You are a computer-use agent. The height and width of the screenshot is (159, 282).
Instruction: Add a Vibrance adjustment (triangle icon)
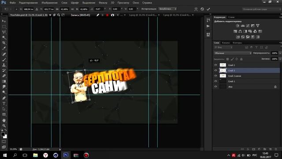(258, 26)
